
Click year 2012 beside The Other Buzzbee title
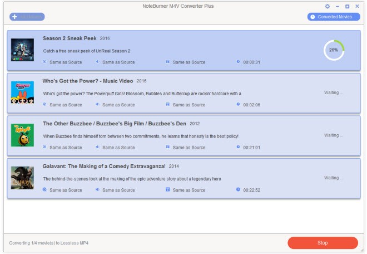[195, 124]
